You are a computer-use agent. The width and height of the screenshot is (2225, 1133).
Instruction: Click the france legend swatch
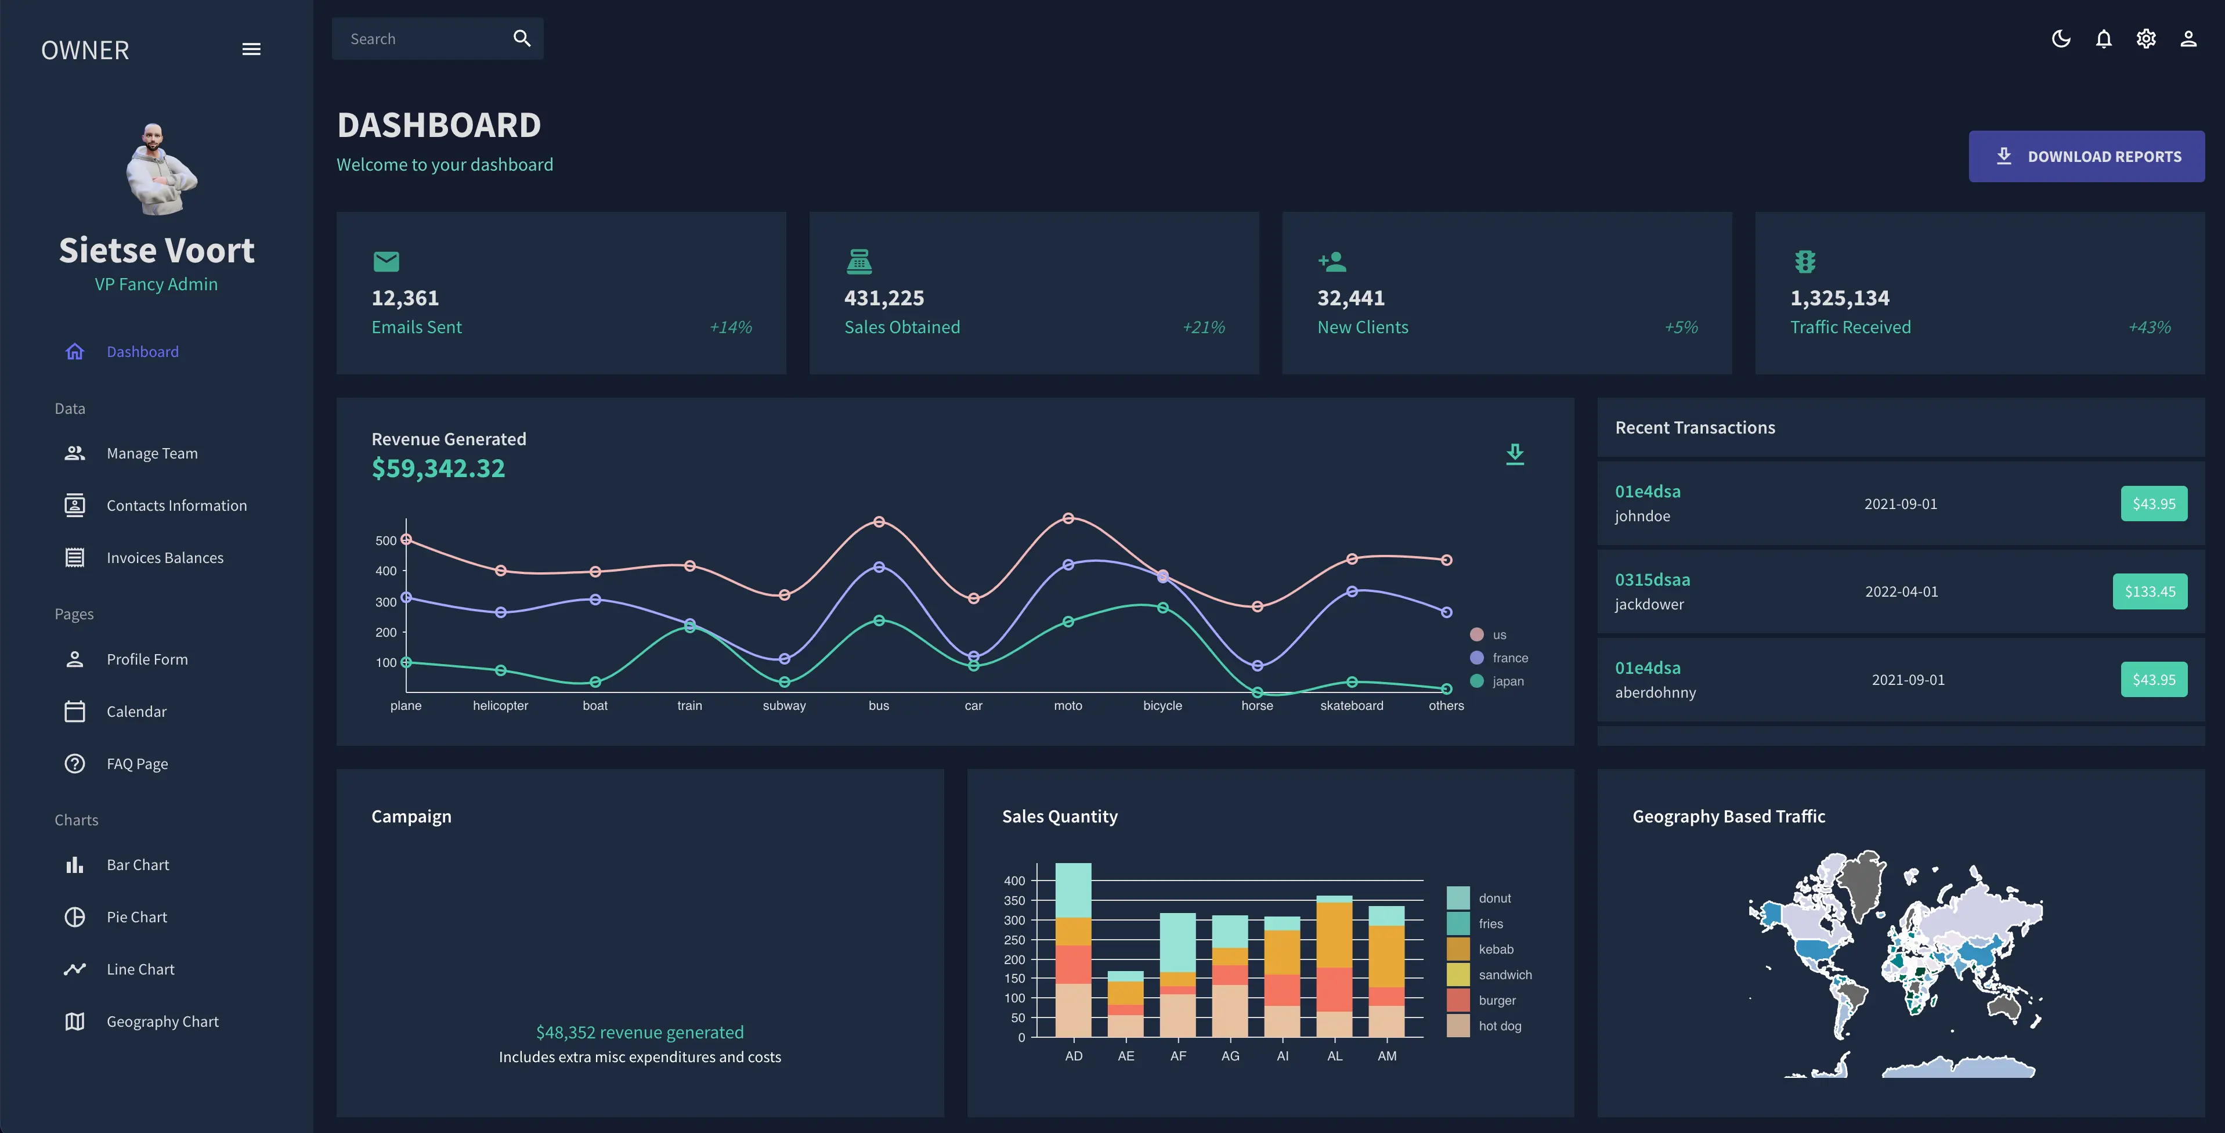coord(1477,658)
